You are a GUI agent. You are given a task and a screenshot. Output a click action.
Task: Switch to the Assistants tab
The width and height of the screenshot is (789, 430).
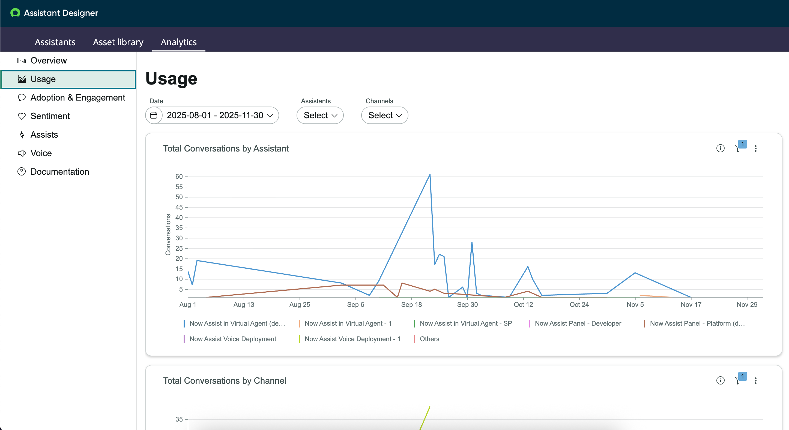55,42
